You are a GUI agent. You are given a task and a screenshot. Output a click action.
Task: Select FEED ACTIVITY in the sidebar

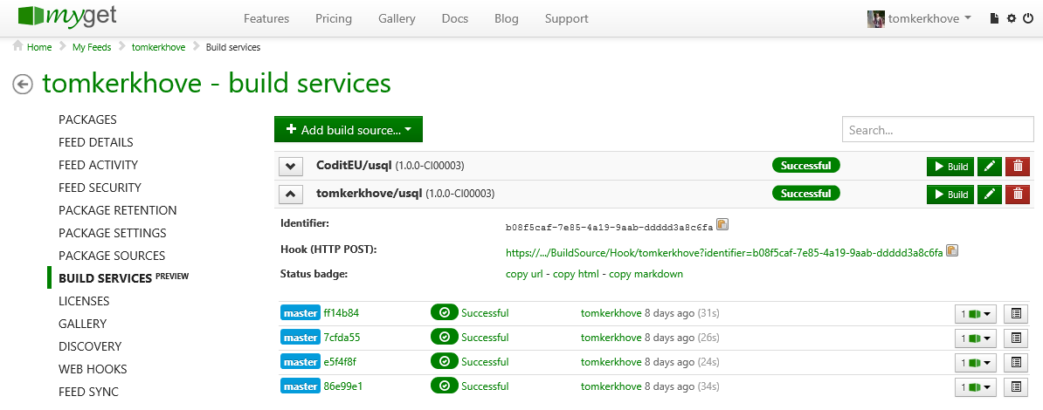click(x=99, y=165)
